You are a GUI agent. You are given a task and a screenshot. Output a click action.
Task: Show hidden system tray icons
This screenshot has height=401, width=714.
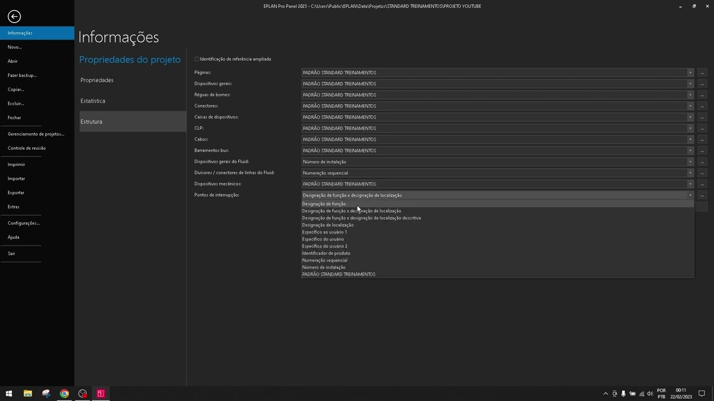click(606, 394)
